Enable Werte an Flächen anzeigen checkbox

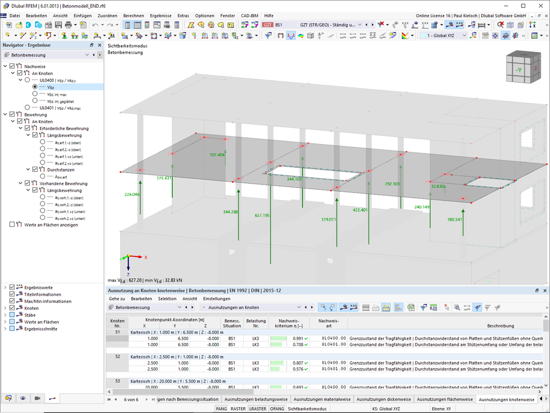click(x=12, y=224)
